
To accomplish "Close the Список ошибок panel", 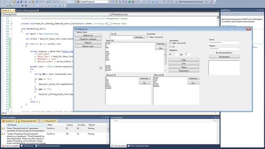I will (x=108, y=117).
